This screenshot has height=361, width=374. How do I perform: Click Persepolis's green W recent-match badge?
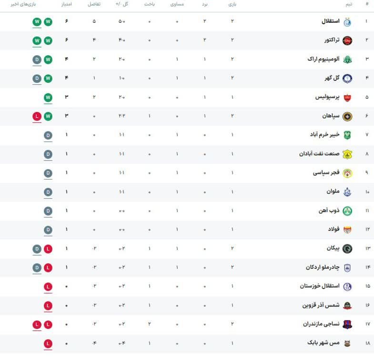point(48,98)
